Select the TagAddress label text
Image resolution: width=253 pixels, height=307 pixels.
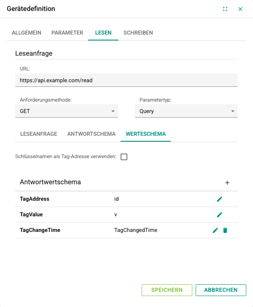(35, 199)
